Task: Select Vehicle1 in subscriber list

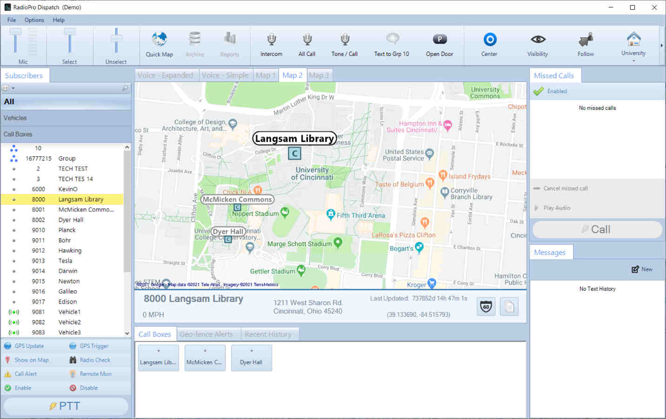Action: (x=62, y=312)
